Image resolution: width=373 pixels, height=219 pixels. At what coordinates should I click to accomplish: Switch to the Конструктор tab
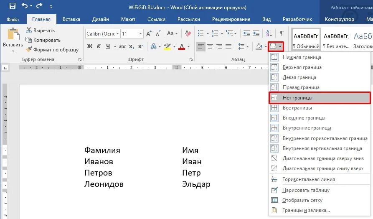click(340, 19)
